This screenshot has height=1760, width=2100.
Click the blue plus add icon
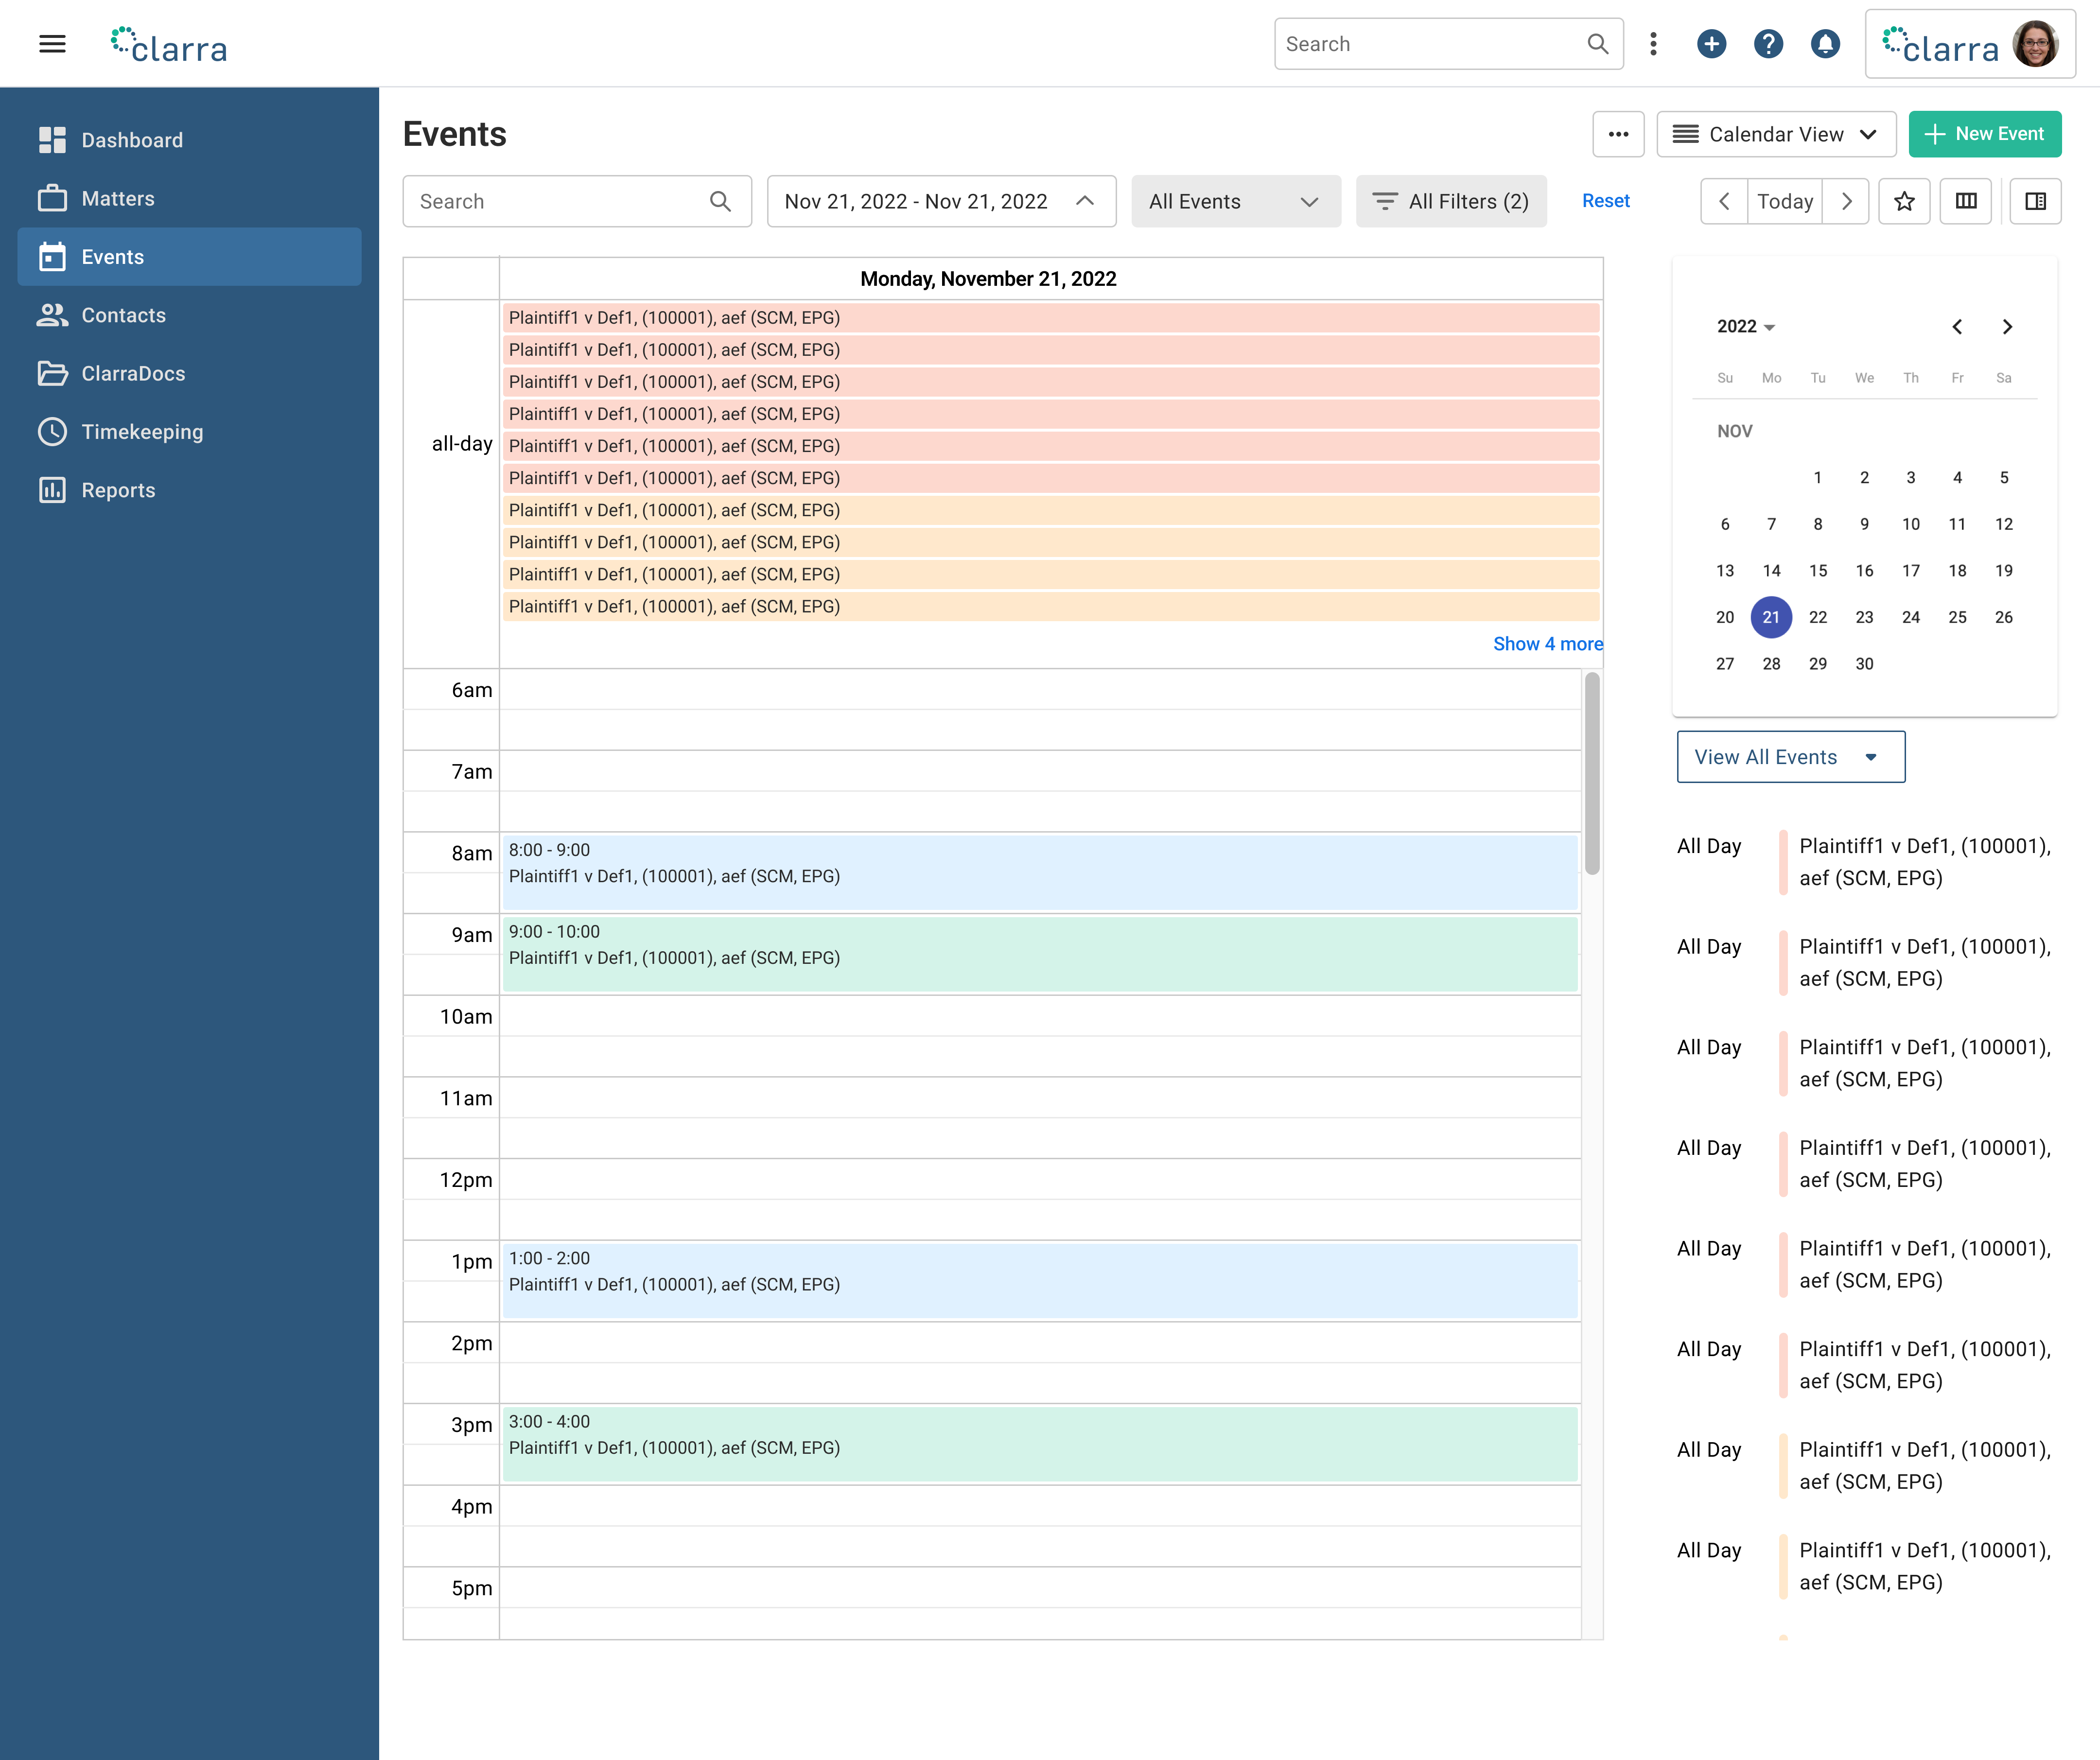tap(1711, 44)
